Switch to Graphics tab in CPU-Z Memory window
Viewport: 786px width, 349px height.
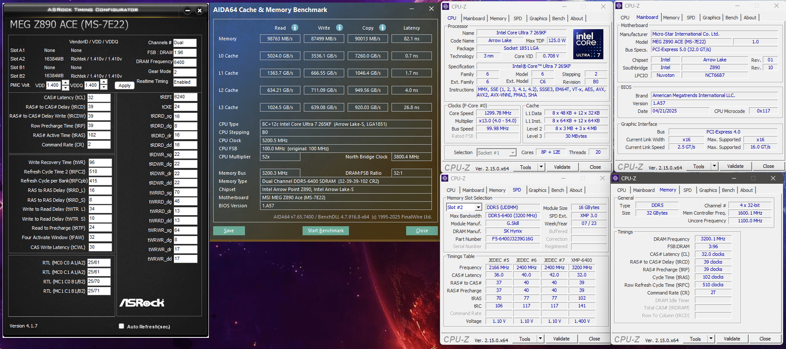point(708,190)
